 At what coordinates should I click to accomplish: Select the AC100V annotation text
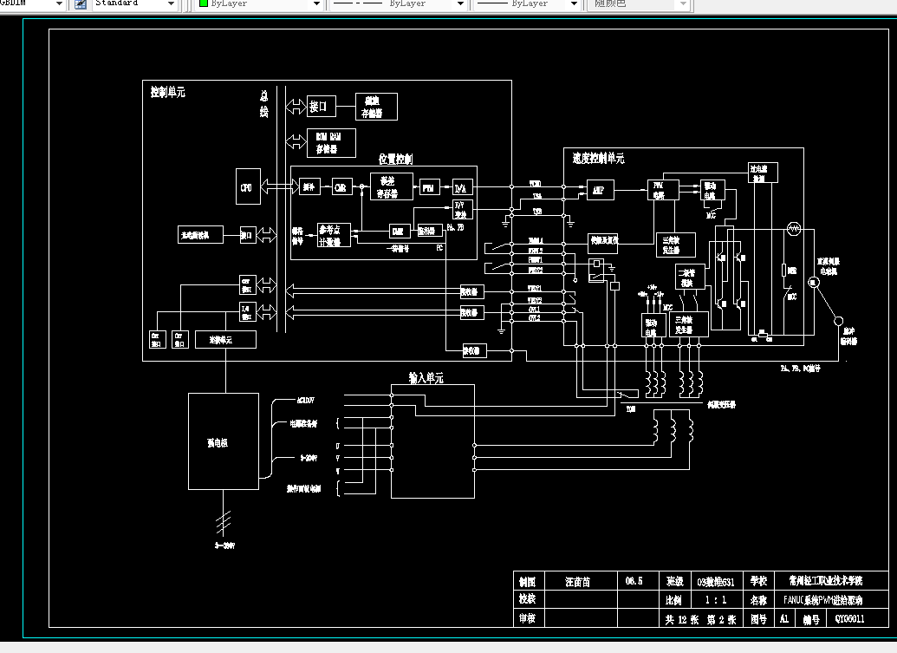(x=306, y=400)
